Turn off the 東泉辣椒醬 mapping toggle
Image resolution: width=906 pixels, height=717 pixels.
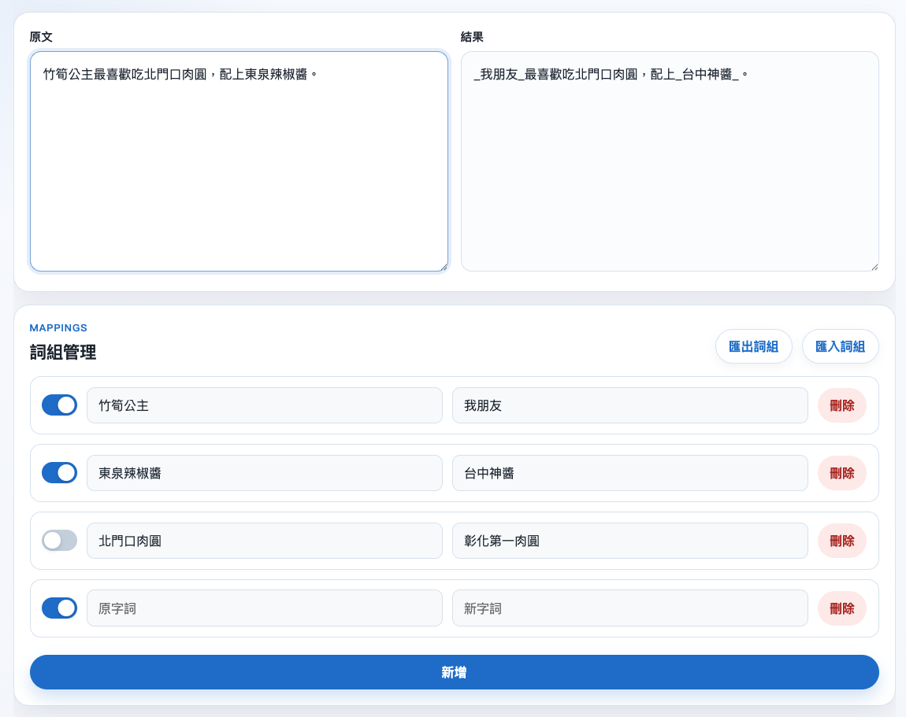[x=59, y=472]
